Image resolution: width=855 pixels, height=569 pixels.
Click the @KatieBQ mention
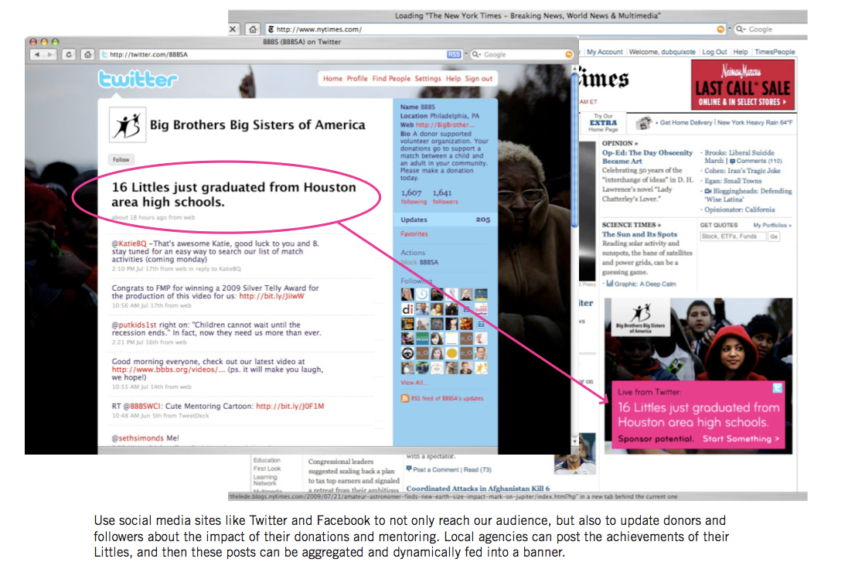tap(129, 244)
